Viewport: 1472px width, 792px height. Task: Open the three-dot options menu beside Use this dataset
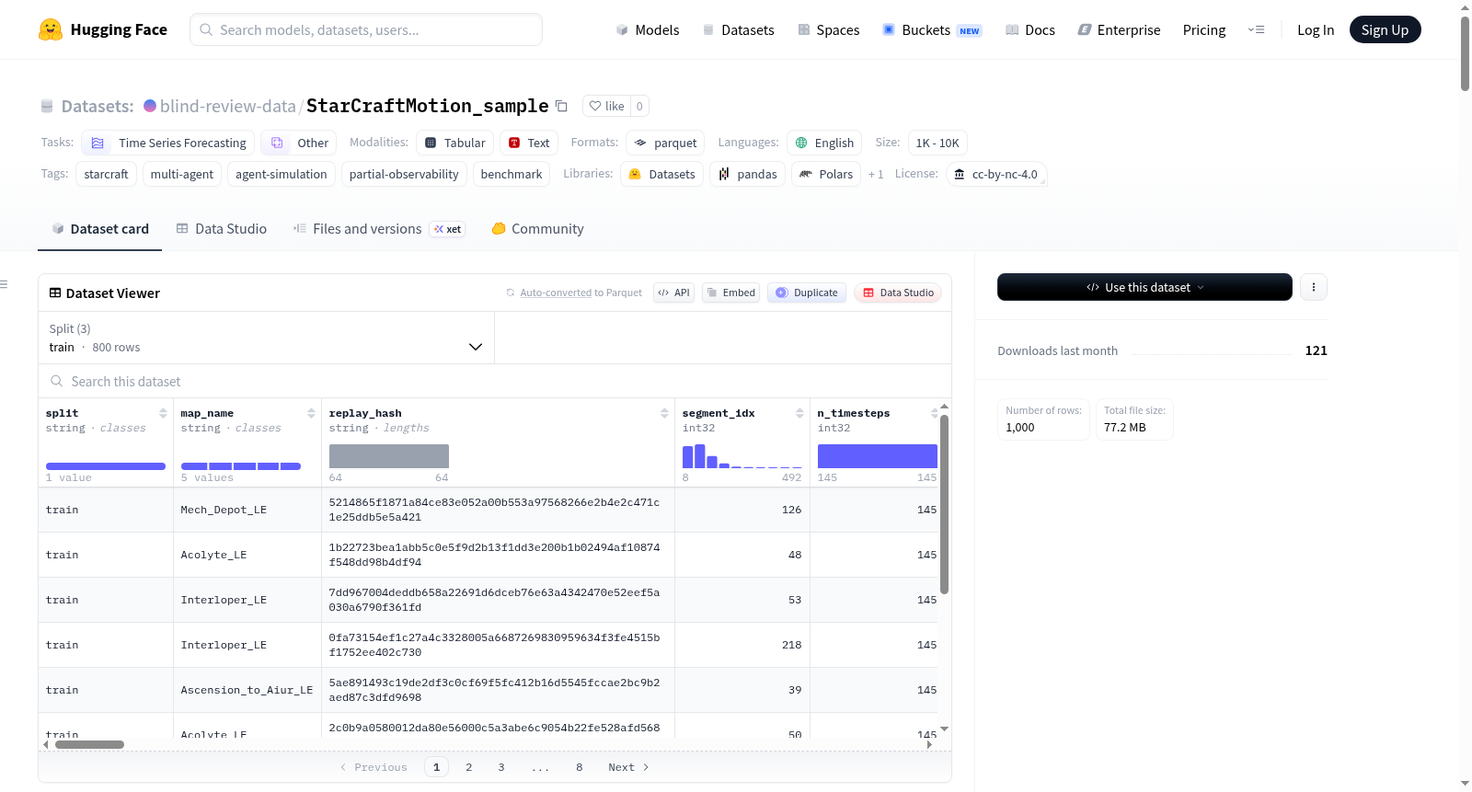click(1313, 287)
